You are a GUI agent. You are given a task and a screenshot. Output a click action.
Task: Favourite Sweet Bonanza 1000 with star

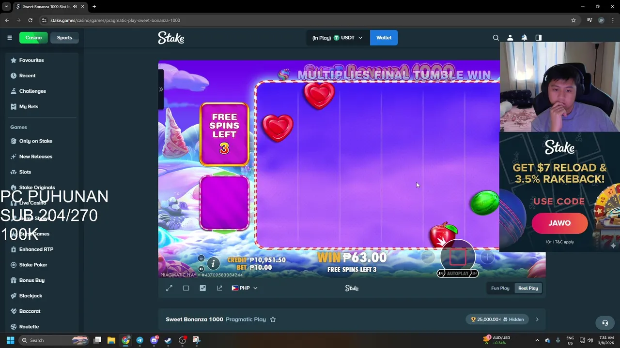coord(273,319)
